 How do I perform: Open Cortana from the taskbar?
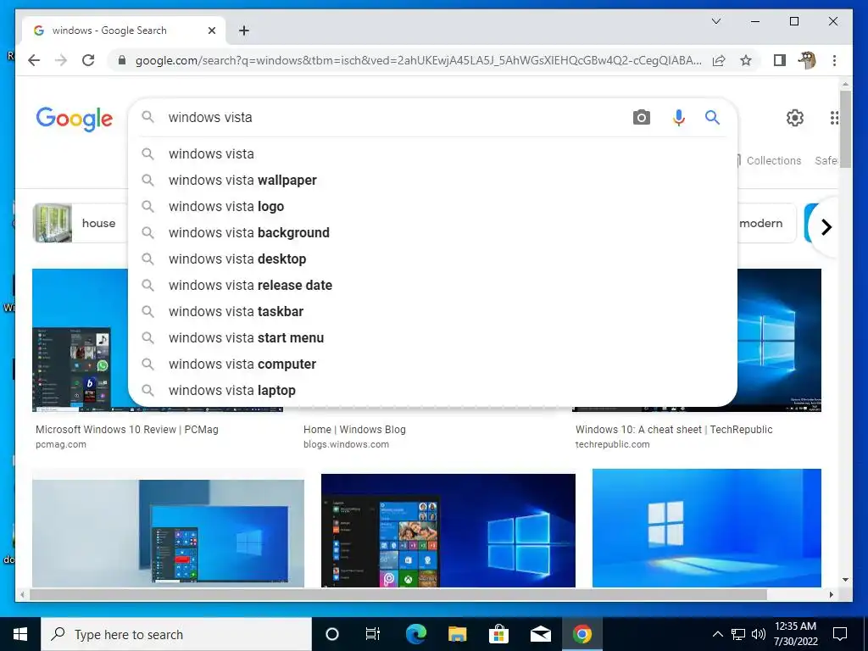332,634
